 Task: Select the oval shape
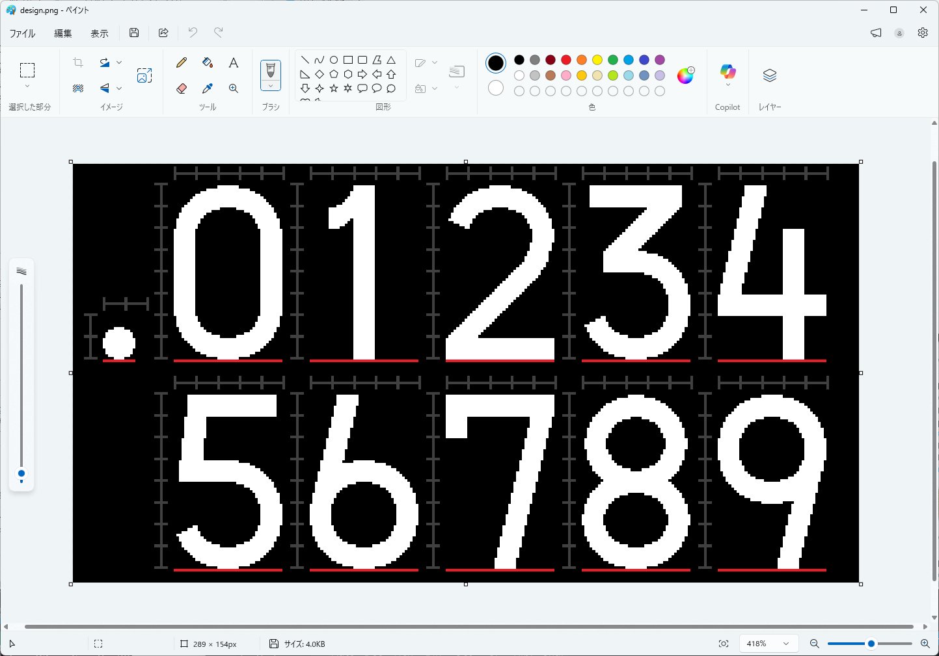pos(334,60)
